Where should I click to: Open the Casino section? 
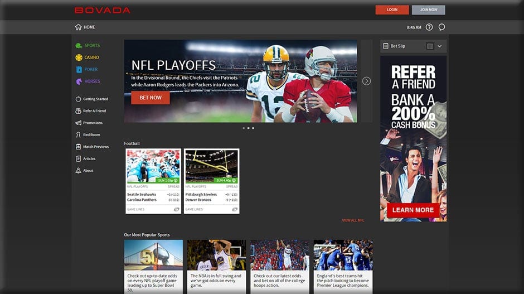pyautogui.click(x=91, y=57)
